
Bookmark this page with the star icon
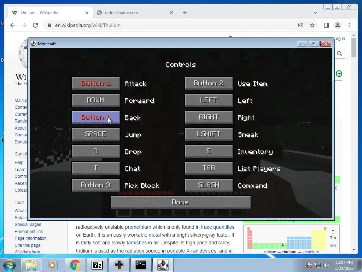pyautogui.click(x=312, y=25)
